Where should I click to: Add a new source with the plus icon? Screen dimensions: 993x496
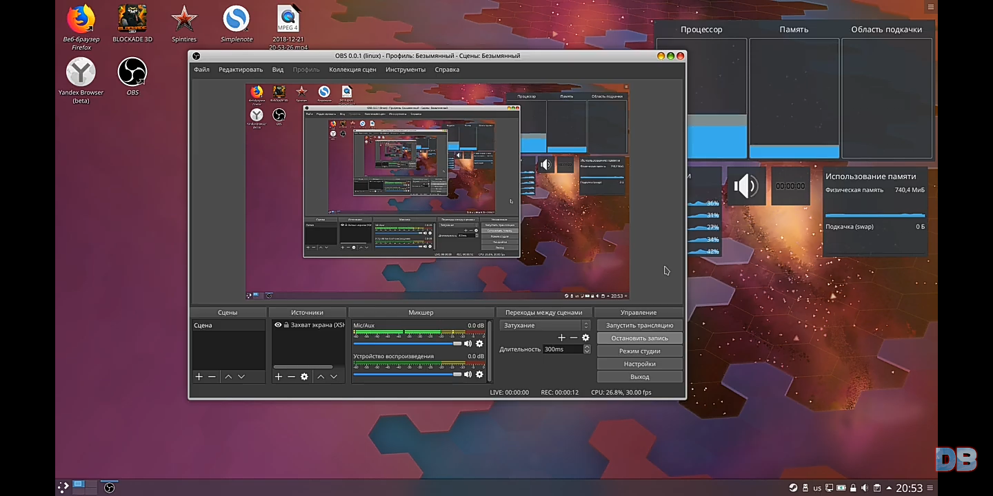point(279,377)
